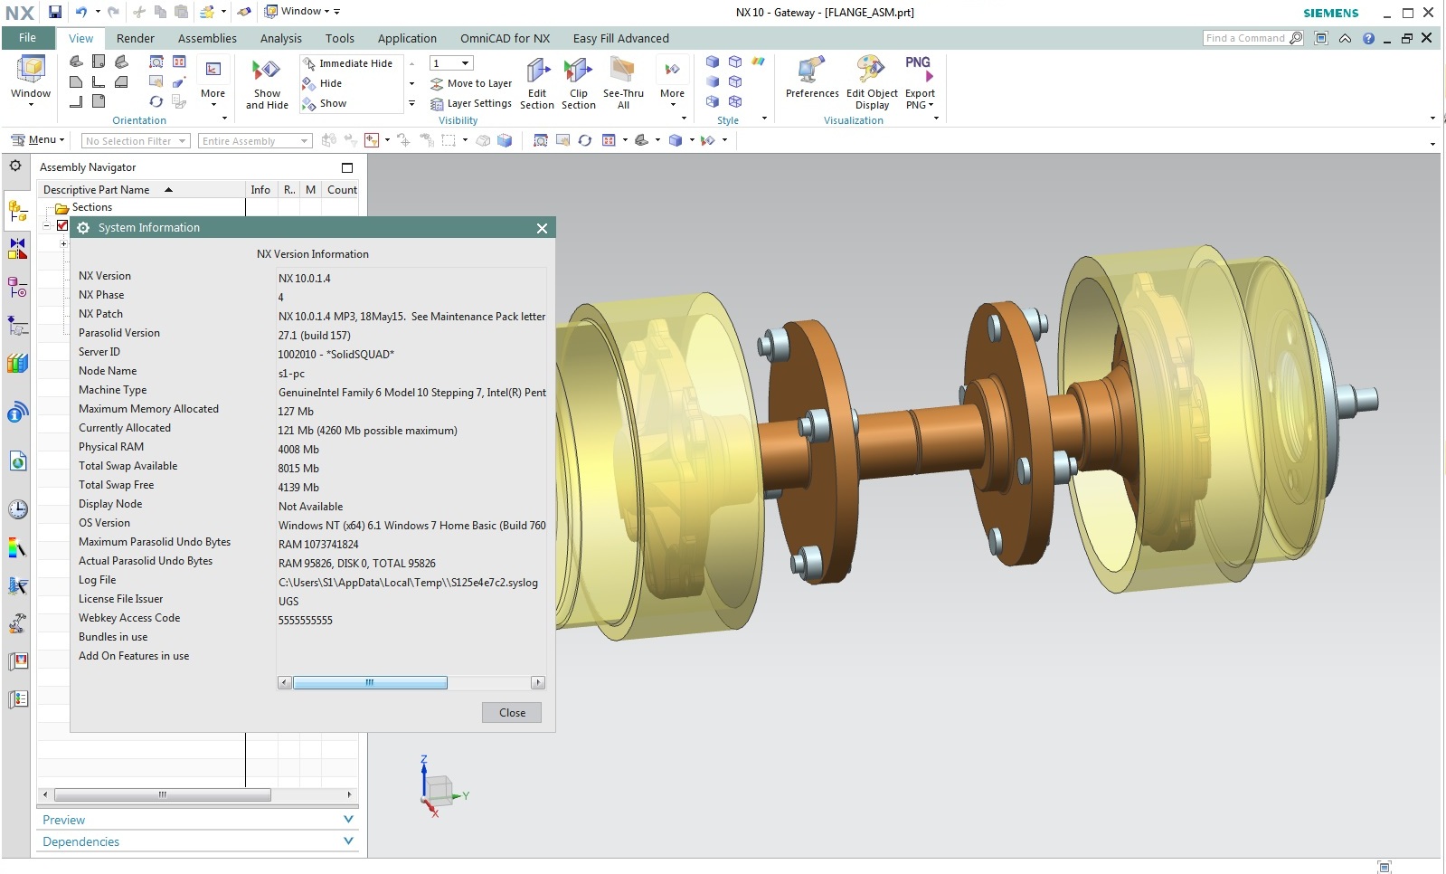This screenshot has height=874, width=1446.
Task: Open the Menu button in top border
Action: [37, 140]
